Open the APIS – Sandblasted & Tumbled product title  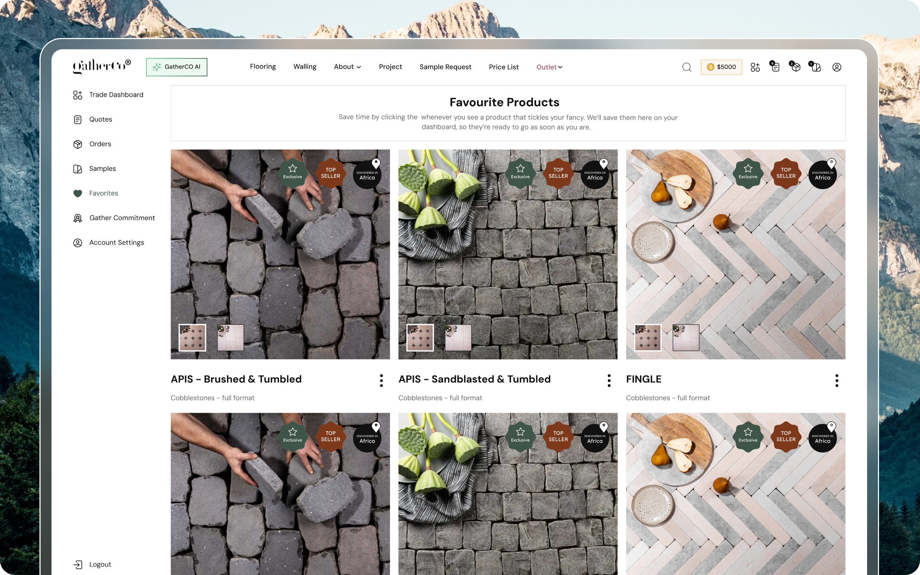pos(474,379)
